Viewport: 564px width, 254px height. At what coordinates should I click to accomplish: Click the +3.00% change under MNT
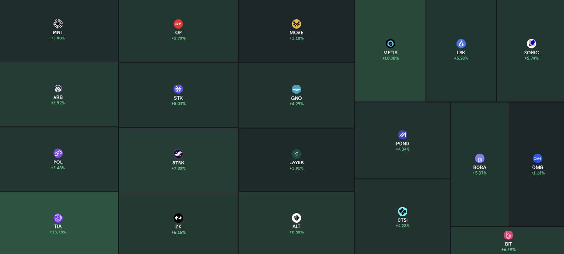[58, 38]
